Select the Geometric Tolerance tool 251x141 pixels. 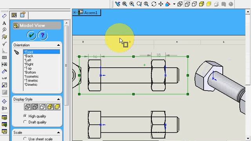pos(4,58)
